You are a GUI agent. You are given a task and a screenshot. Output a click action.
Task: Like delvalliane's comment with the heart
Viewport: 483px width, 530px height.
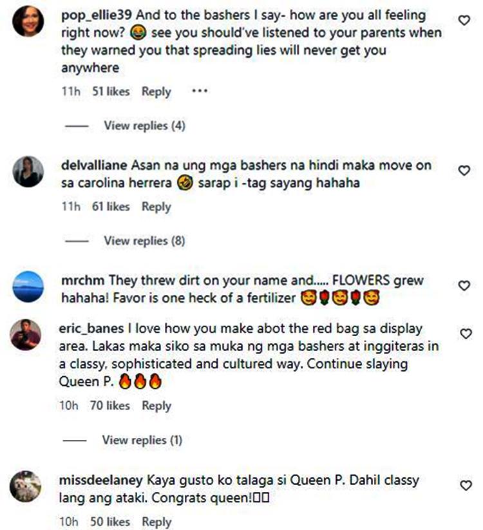(x=463, y=171)
